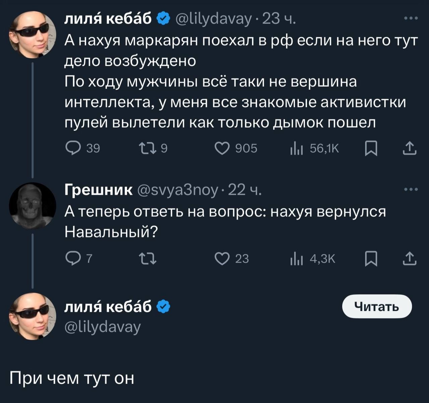Image resolution: width=429 pixels, height=403 pixels.
Task: Open more options on Грешник's tweet
Action: [x=411, y=189]
